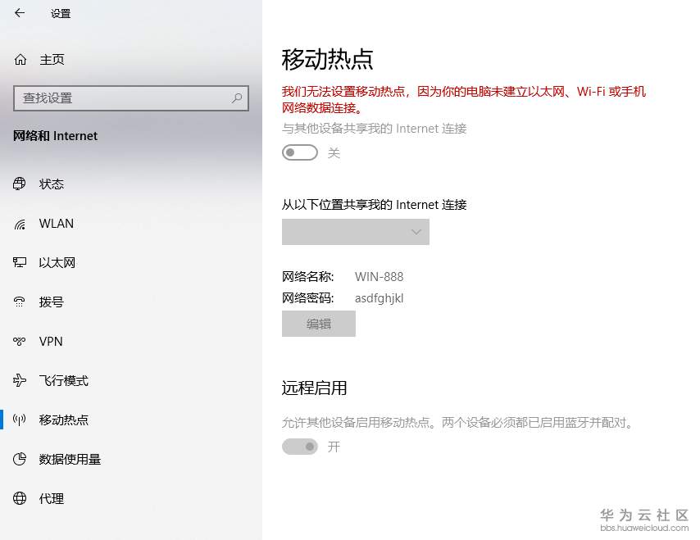Select 移动热点 in the sidebar
The height and width of the screenshot is (540, 700).
131,420
